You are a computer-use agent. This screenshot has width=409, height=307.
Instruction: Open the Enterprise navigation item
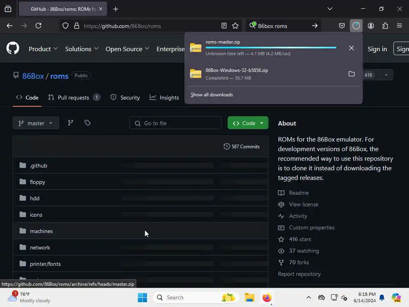[171, 49]
